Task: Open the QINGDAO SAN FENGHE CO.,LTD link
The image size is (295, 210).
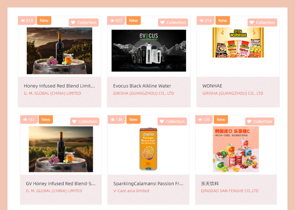Action: click(230, 191)
